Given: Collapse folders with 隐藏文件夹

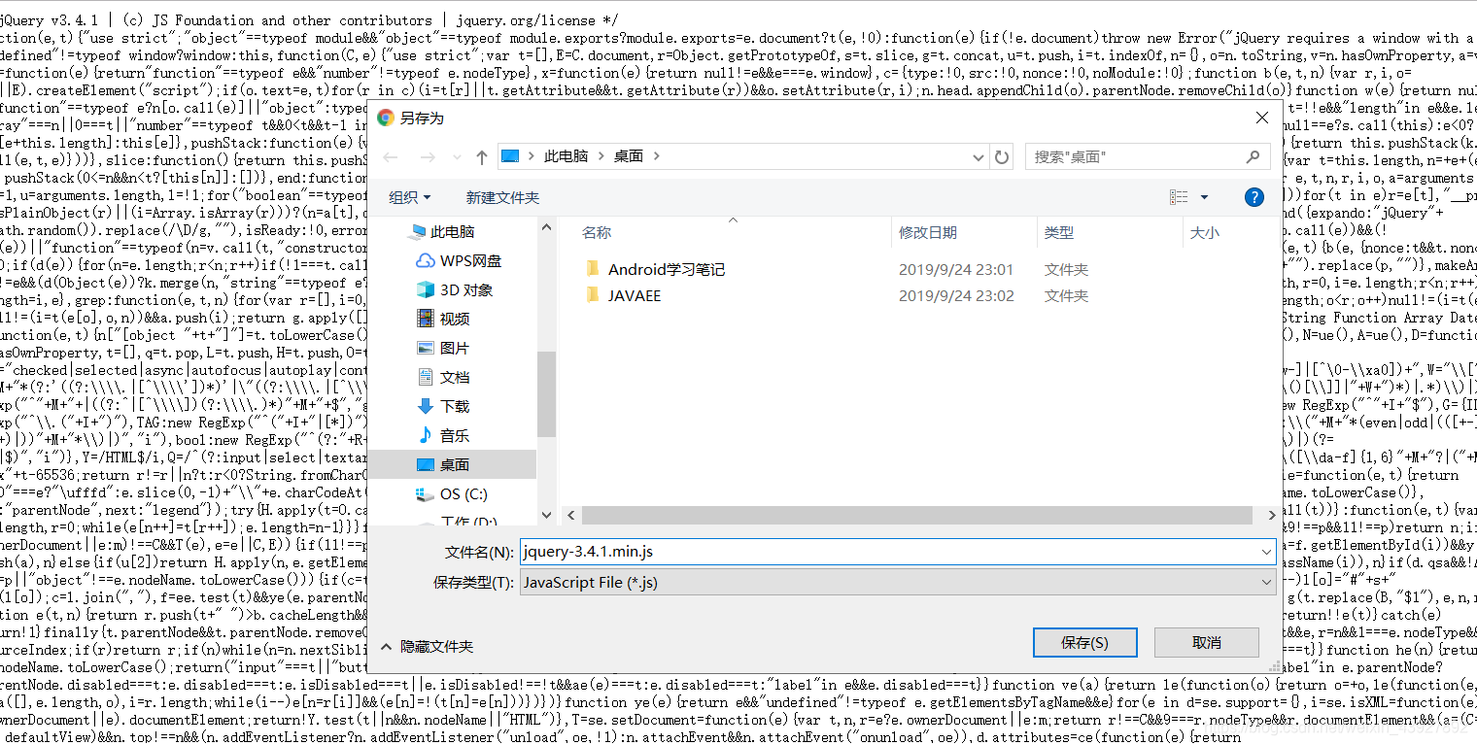Looking at the screenshot, I should pyautogui.click(x=428, y=646).
